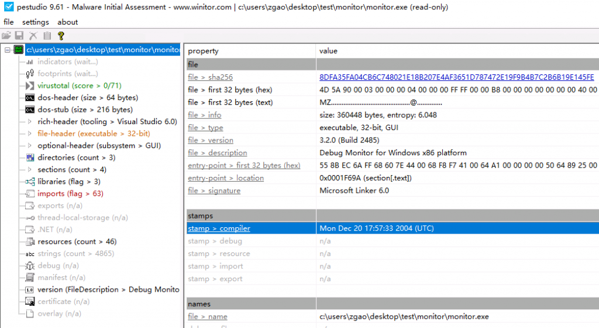Click the certificate icon in the tree
599x328 pixels.
point(30,302)
